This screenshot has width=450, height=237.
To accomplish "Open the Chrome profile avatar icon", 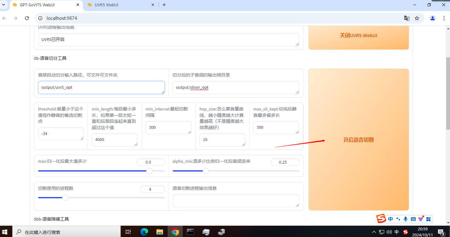I will [x=433, y=18].
